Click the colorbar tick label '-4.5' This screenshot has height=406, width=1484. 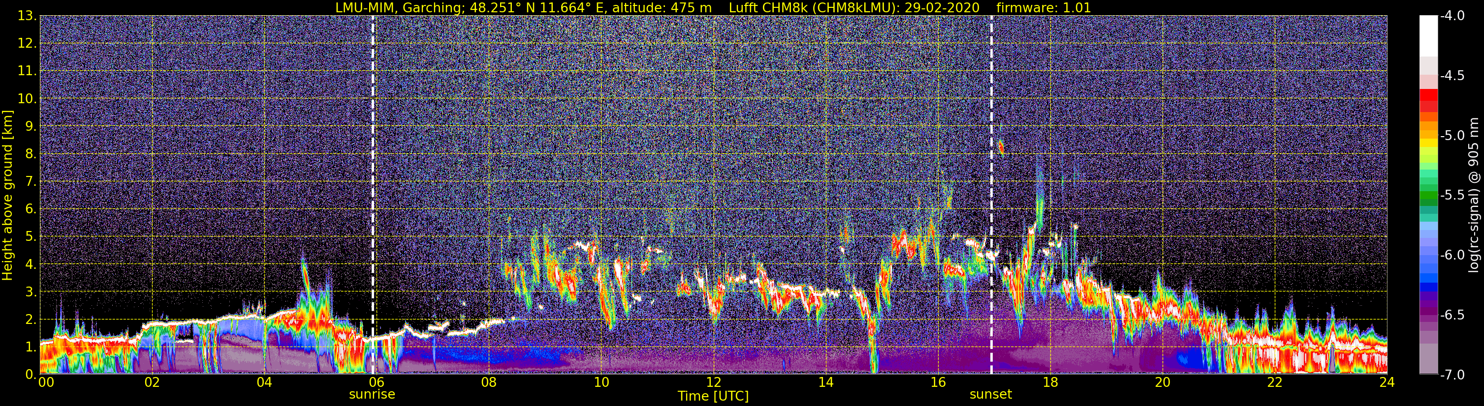1452,76
